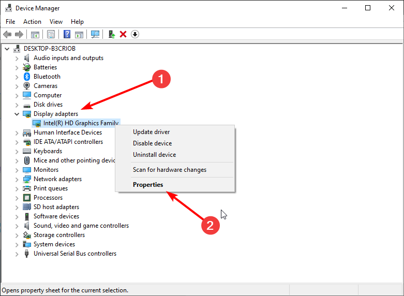Click the Keyboards category icon
Viewport: 404px width, 296px height.
(27, 151)
